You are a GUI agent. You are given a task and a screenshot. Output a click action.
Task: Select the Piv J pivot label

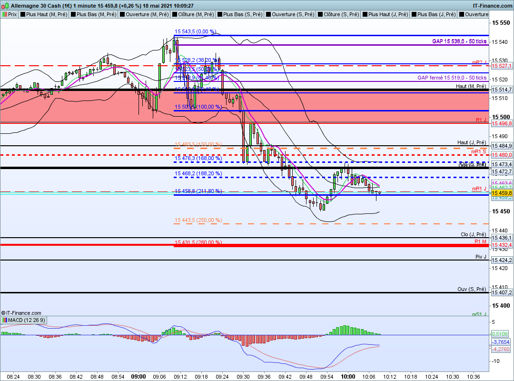[x=481, y=257]
